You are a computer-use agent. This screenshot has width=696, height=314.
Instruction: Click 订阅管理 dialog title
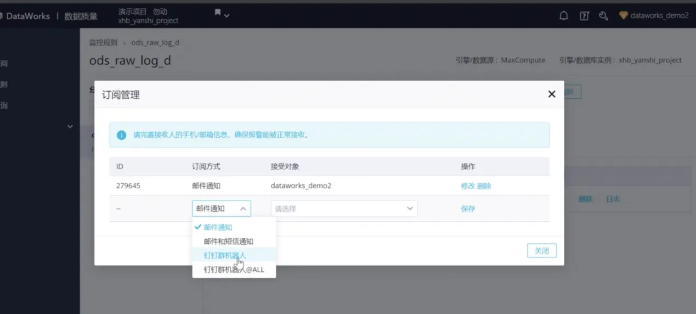click(121, 94)
